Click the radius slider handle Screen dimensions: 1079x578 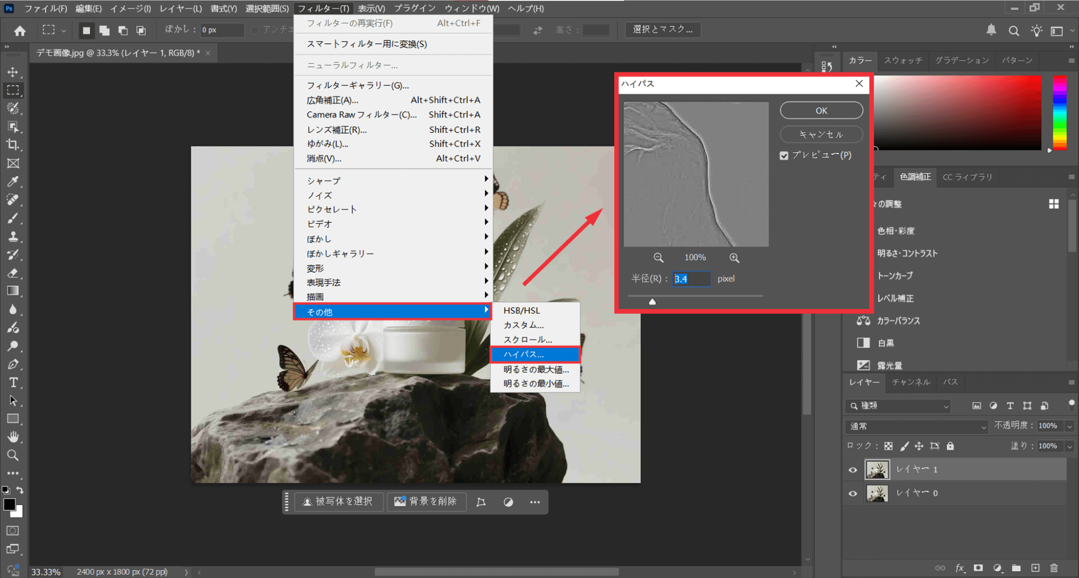click(652, 301)
